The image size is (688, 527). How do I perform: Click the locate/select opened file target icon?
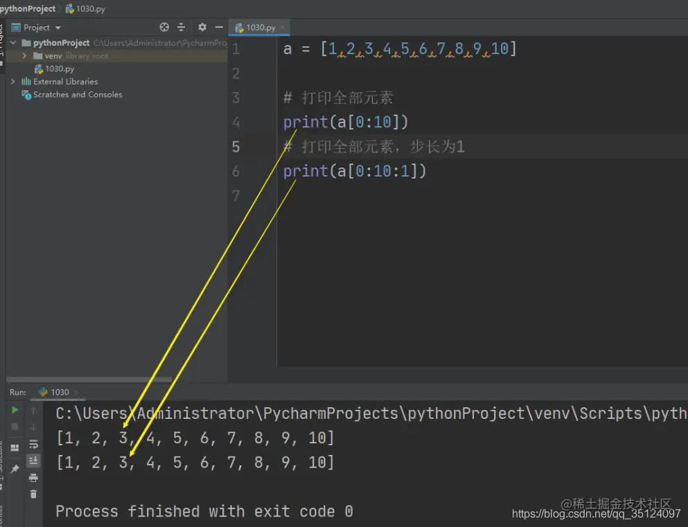164,27
